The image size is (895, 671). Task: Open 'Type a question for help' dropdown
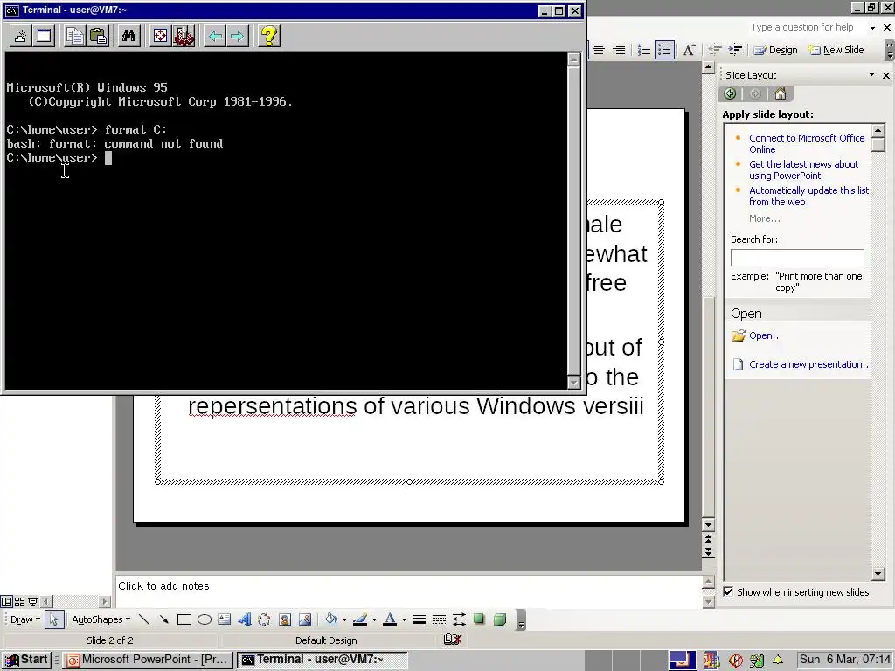pyautogui.click(x=873, y=27)
